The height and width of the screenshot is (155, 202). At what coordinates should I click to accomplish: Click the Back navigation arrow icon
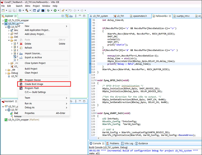75,11
